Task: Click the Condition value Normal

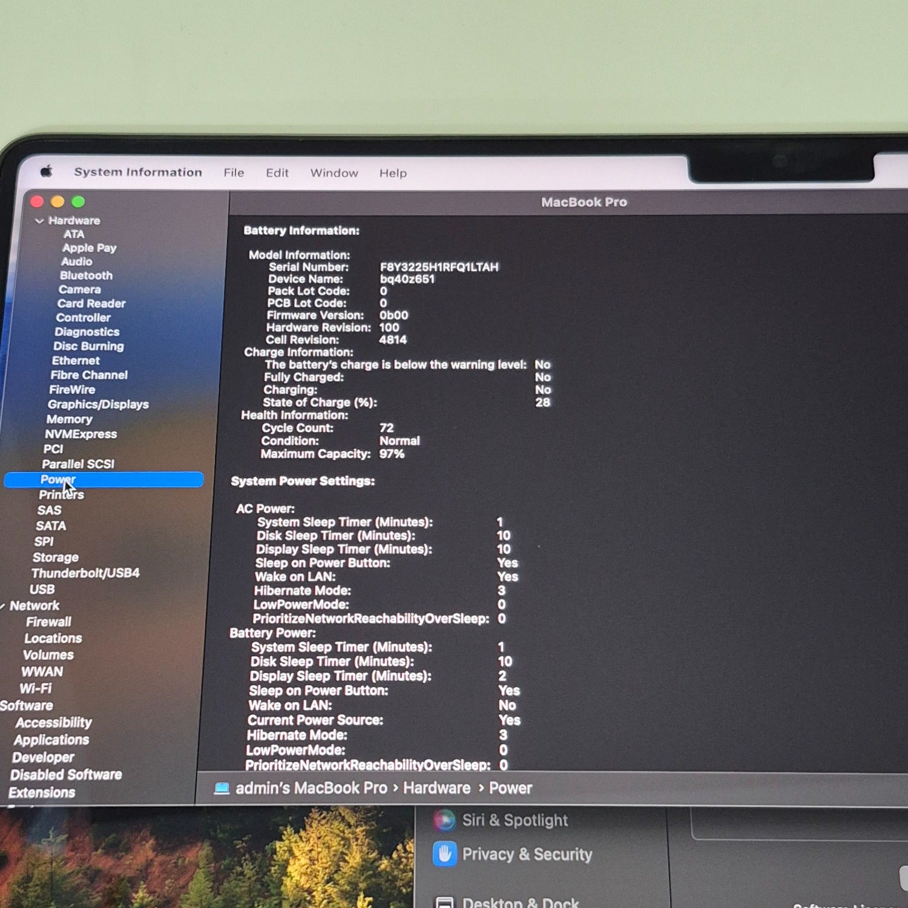Action: 400,441
